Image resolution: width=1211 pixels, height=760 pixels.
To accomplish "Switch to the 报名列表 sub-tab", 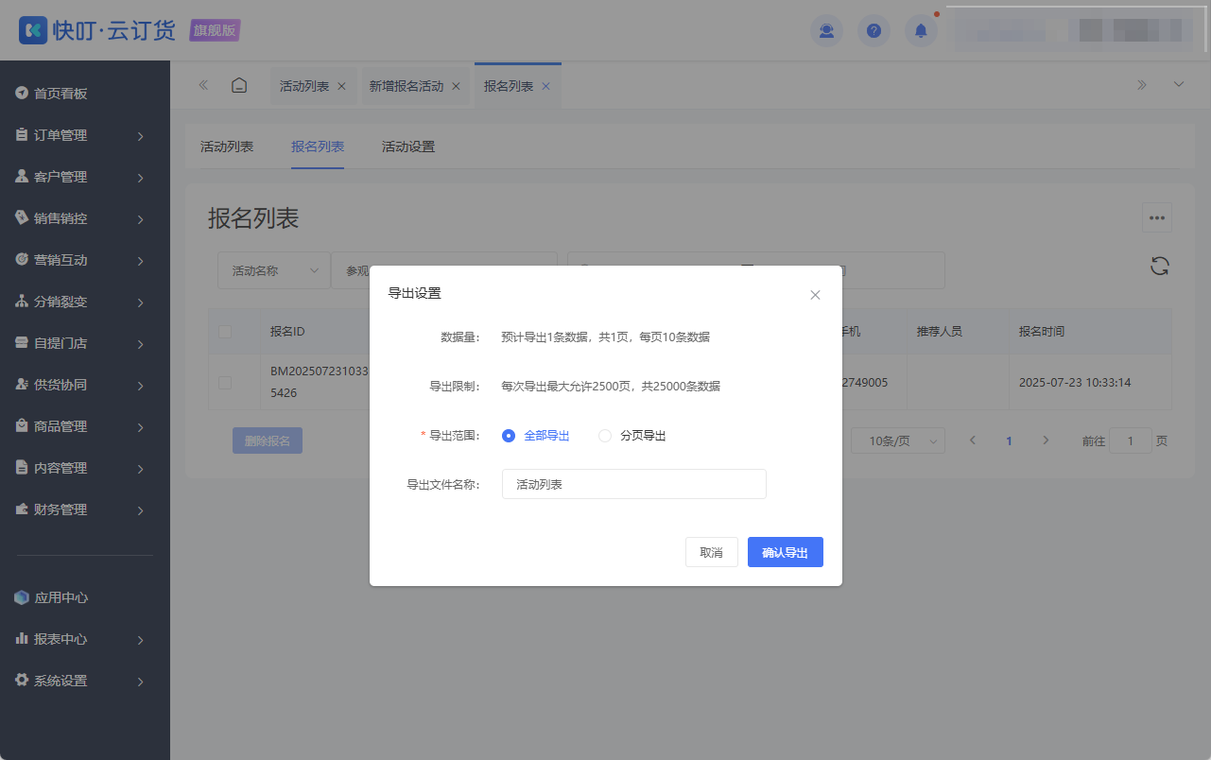I will coord(318,147).
